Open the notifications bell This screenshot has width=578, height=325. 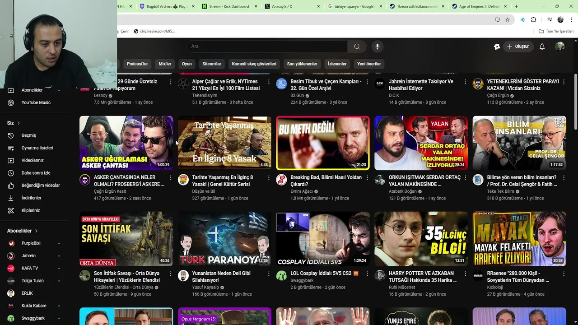coord(542,46)
